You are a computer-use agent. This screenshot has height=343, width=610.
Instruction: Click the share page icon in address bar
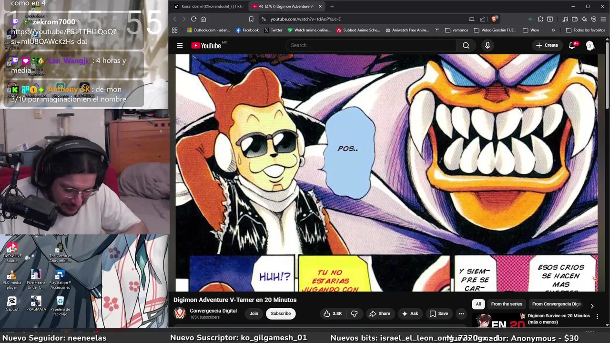click(x=482, y=19)
